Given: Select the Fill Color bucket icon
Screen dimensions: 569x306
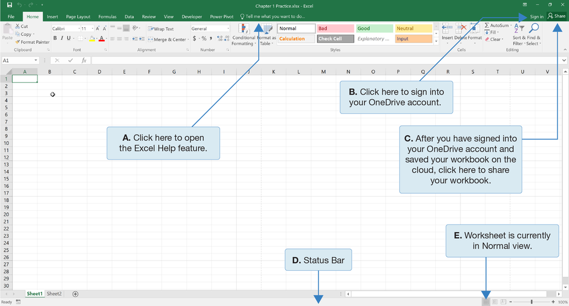Looking at the screenshot, I should click(91, 39).
